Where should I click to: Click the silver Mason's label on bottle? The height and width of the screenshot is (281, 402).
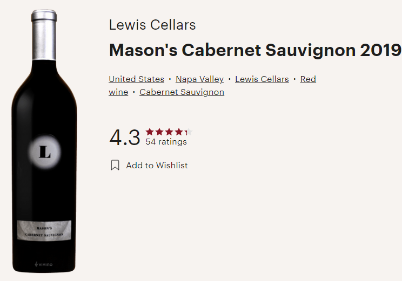click(x=44, y=230)
